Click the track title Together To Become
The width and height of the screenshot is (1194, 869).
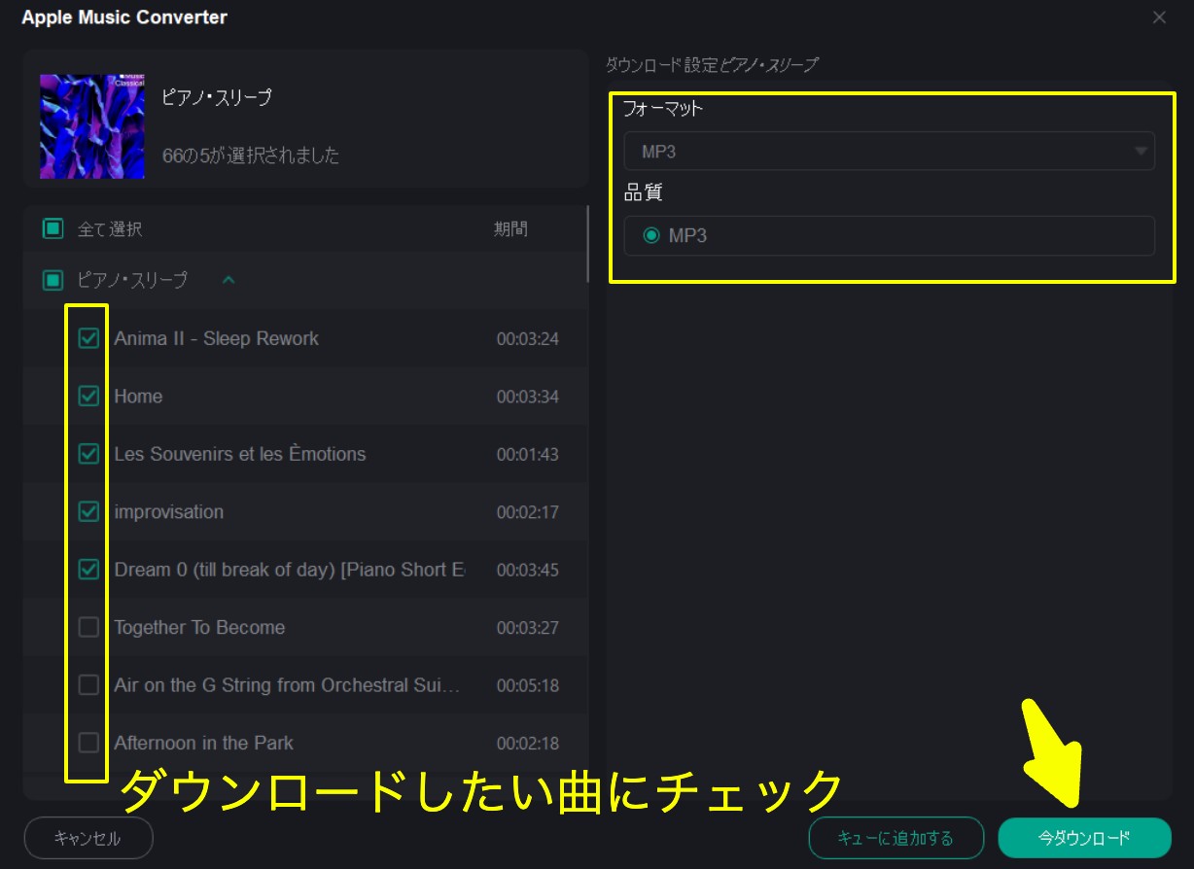[199, 627]
